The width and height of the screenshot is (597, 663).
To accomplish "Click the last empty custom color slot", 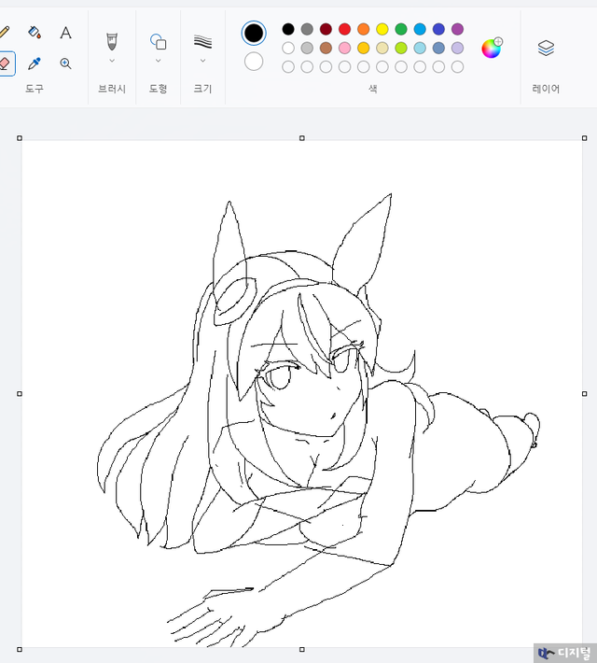I will click(458, 67).
